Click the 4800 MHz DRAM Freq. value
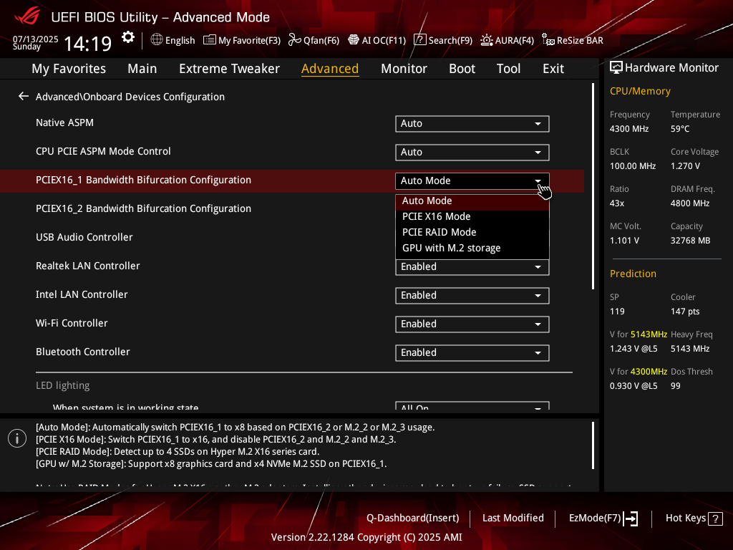733x550 pixels. 690,203
